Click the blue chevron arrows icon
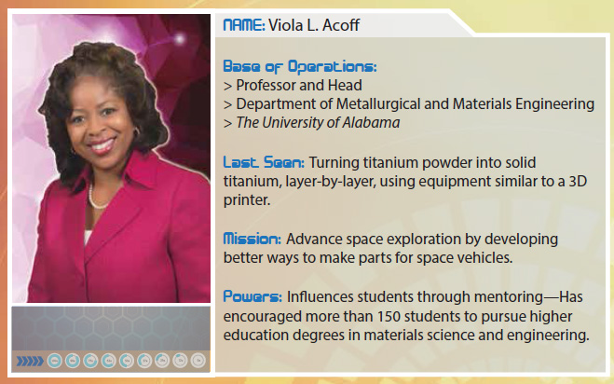614x384 pixels. coord(30,361)
